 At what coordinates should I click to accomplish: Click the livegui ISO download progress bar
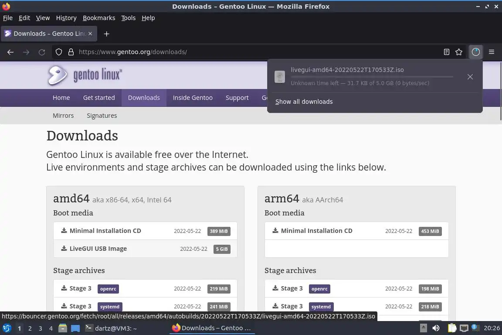372,77
